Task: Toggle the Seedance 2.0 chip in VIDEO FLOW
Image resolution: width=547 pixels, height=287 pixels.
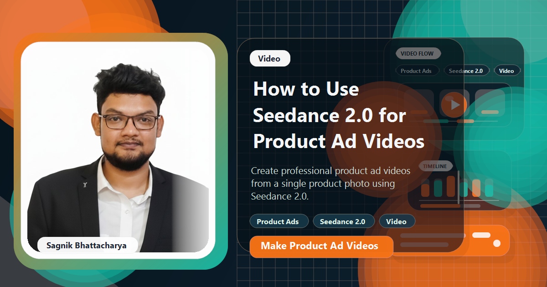Action: 466,71
